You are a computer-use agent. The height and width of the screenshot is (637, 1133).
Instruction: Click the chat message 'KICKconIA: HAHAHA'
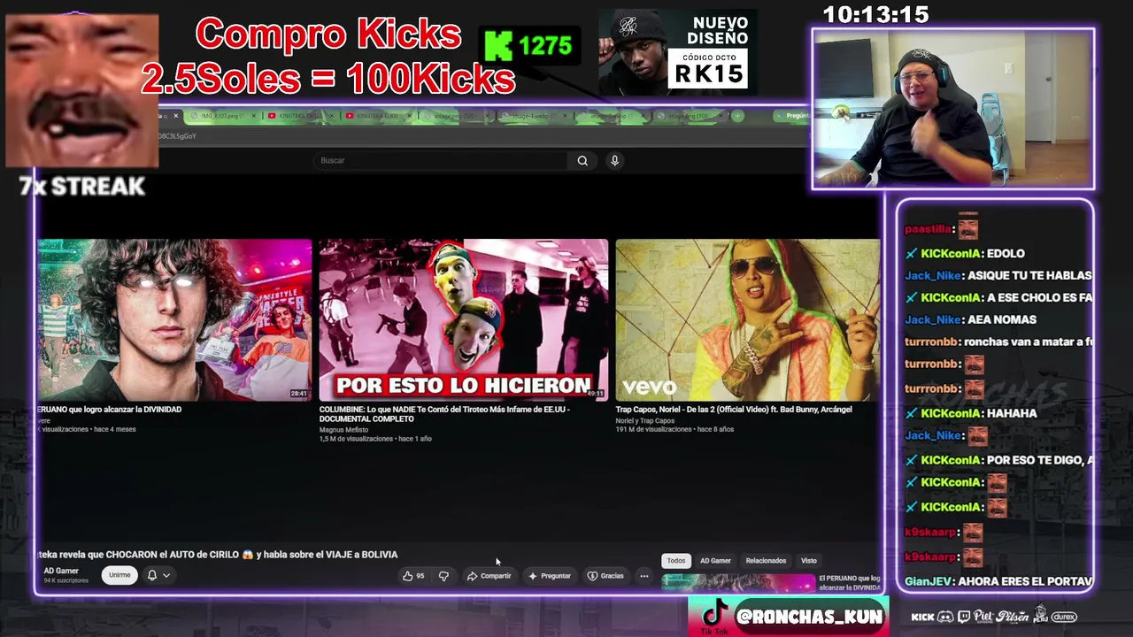click(x=971, y=413)
